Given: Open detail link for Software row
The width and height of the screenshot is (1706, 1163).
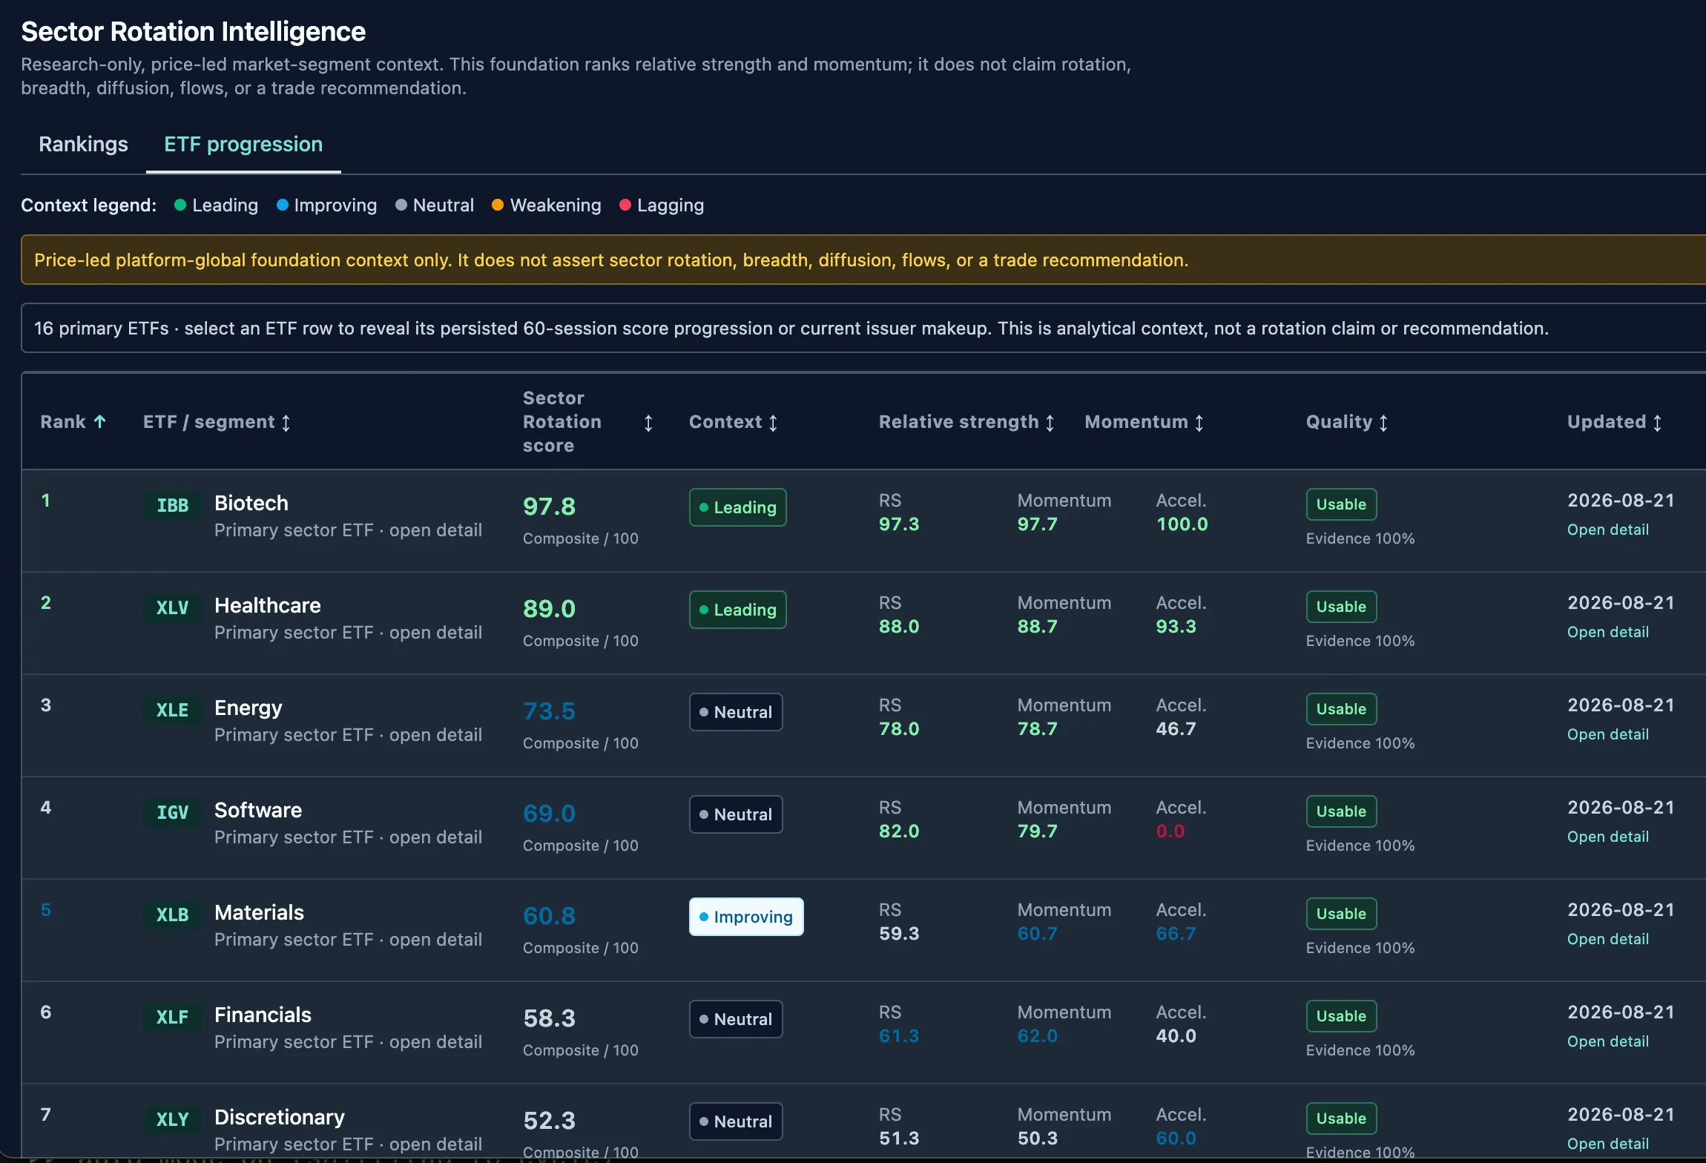Looking at the screenshot, I should [1608, 837].
